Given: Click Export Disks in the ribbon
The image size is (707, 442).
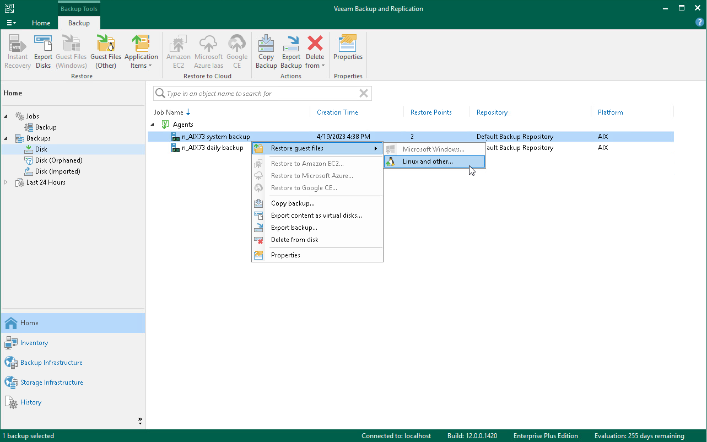Looking at the screenshot, I should 43,52.
